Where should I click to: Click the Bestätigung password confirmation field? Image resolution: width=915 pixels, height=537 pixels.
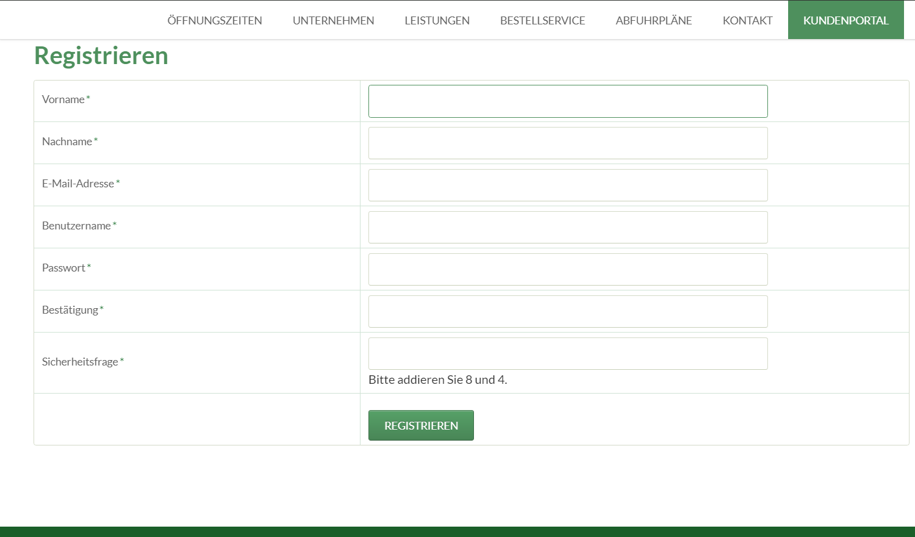(x=567, y=312)
